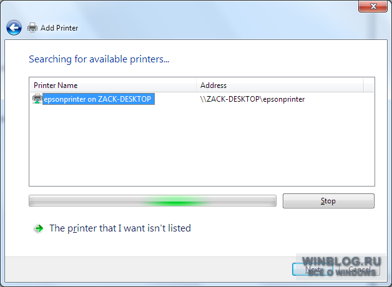Click the network printer icon for epsonprinter
The image size is (392, 287).
click(37, 99)
